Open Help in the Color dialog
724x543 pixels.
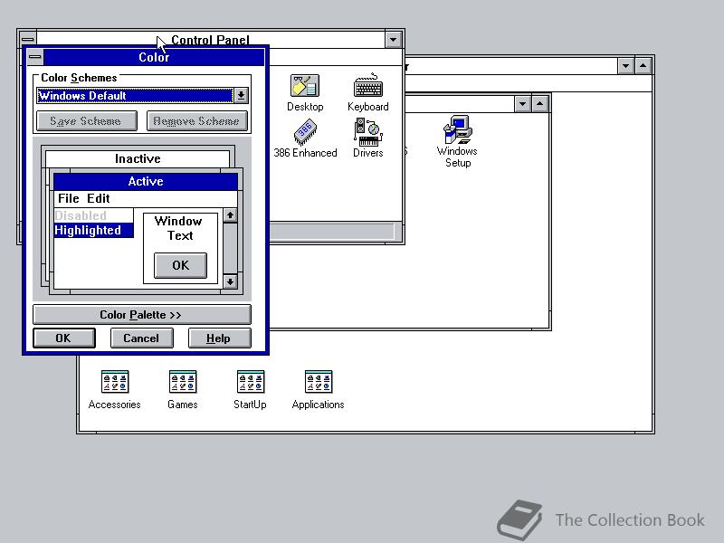click(219, 338)
